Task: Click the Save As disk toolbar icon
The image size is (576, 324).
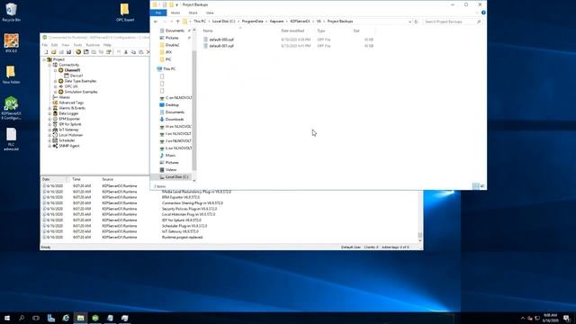Action: tap(68, 52)
